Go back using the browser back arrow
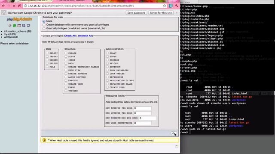The image size is (275, 154). point(3,6)
